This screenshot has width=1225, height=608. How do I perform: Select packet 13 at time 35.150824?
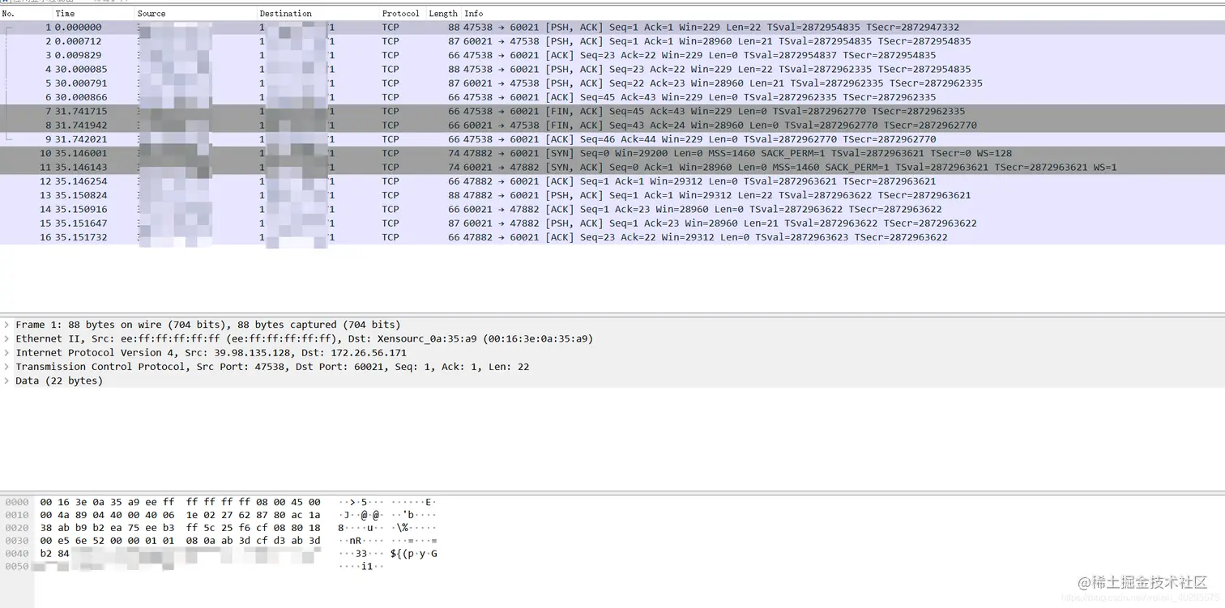coord(612,195)
